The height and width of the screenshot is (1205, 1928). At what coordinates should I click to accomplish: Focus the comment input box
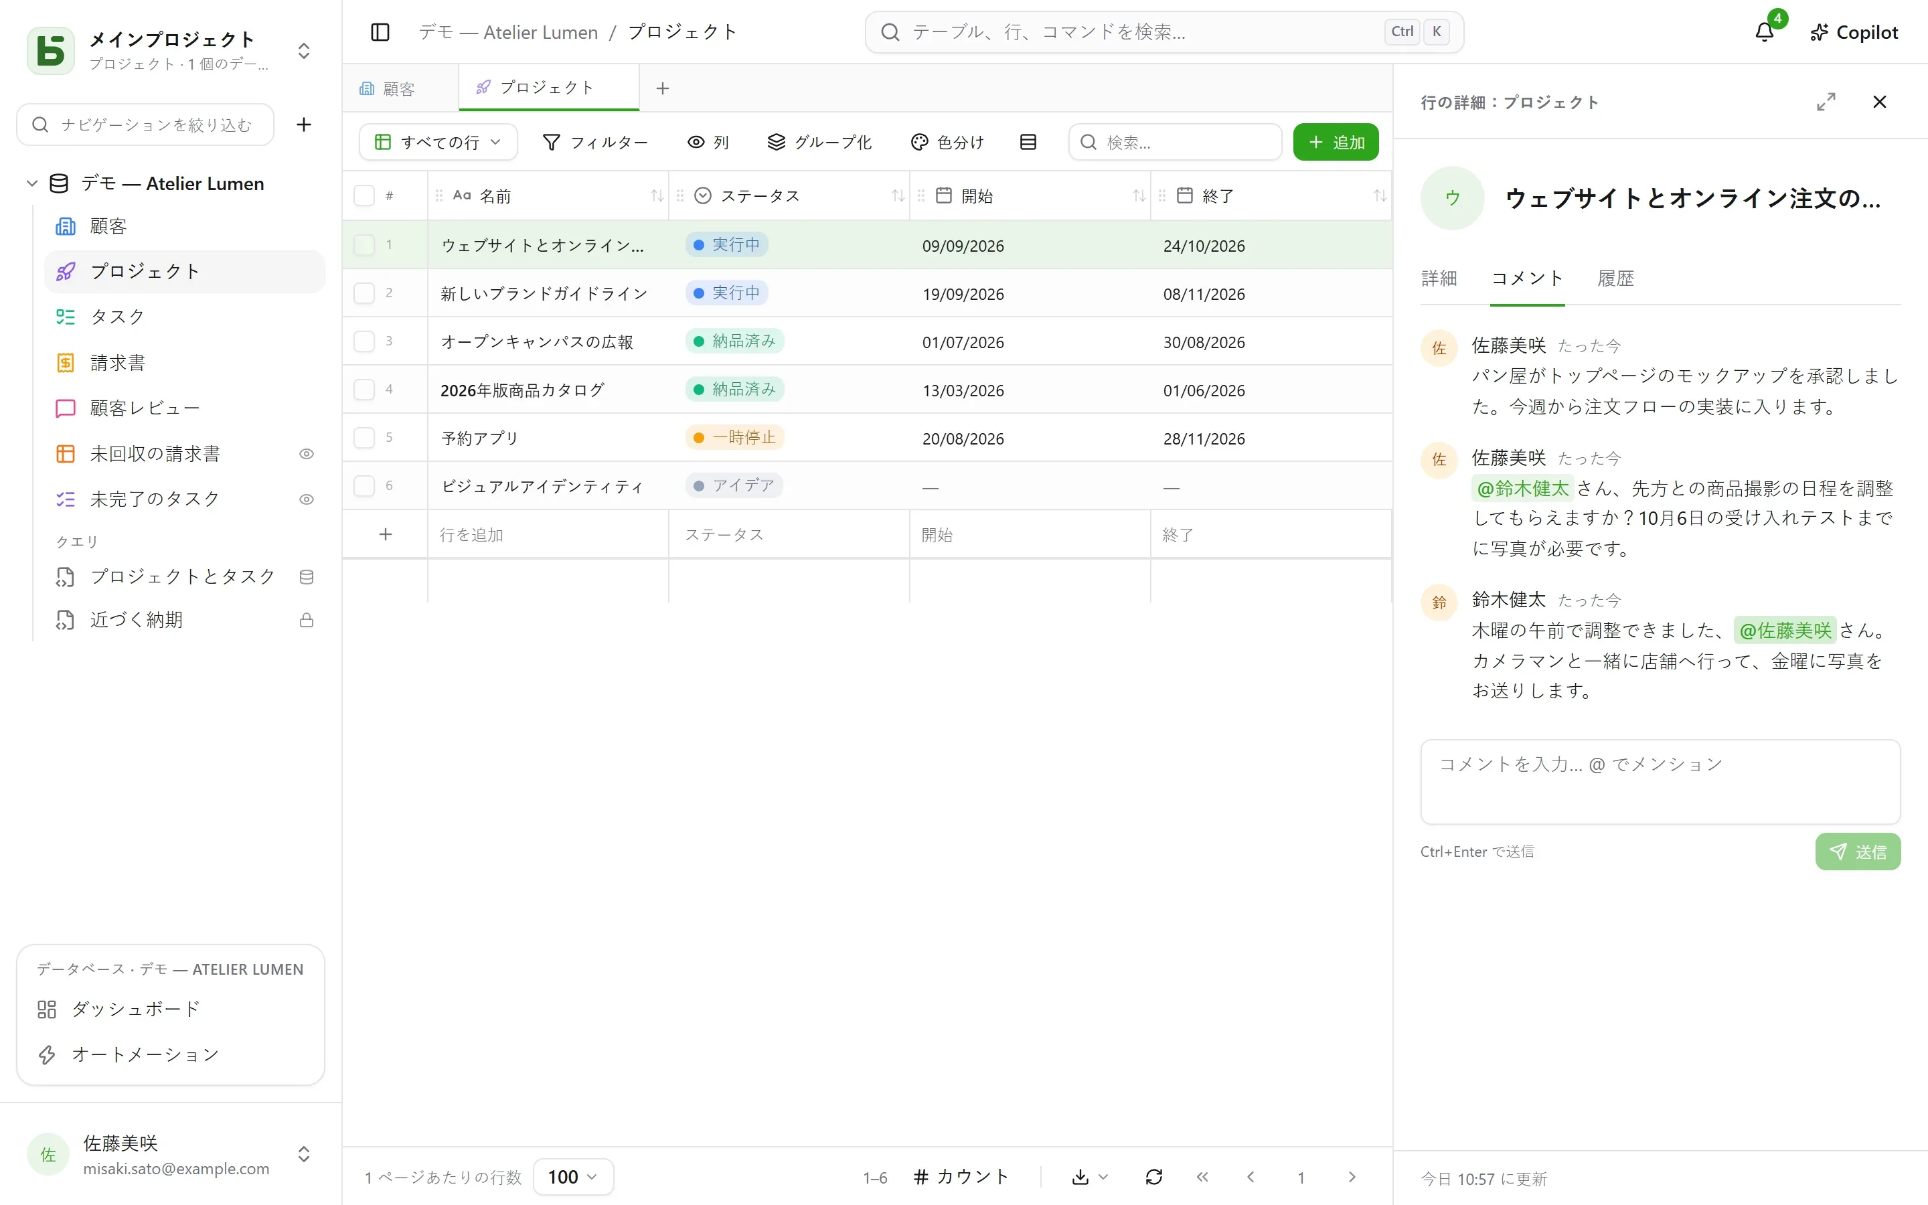(x=1660, y=782)
